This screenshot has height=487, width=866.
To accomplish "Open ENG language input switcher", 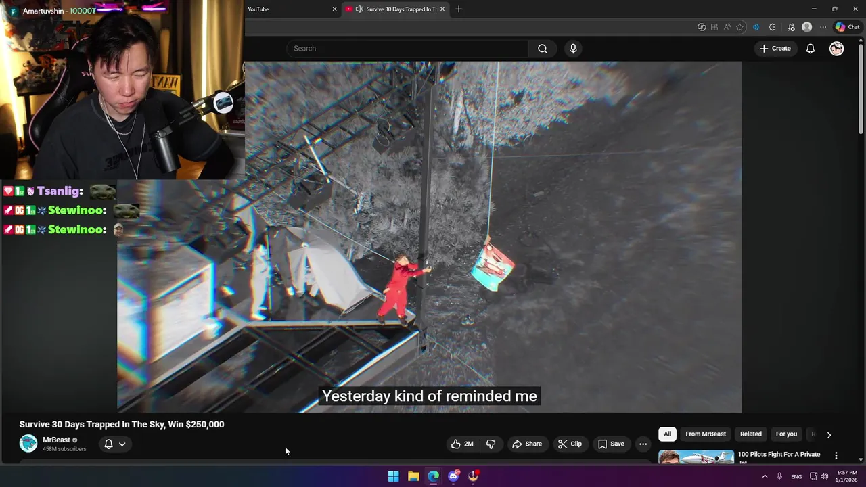I will [x=796, y=476].
